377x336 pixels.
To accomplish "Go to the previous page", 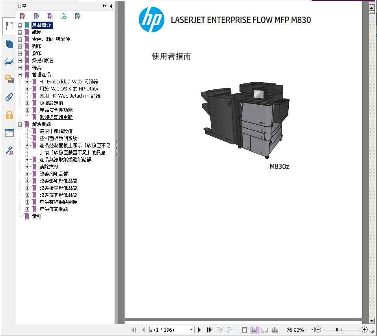I will pos(143,330).
